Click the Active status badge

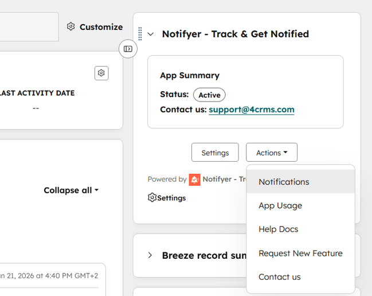(x=209, y=95)
